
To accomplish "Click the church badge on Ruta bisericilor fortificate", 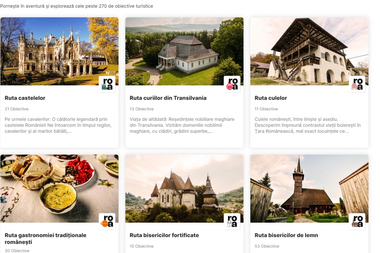I will click(232, 221).
